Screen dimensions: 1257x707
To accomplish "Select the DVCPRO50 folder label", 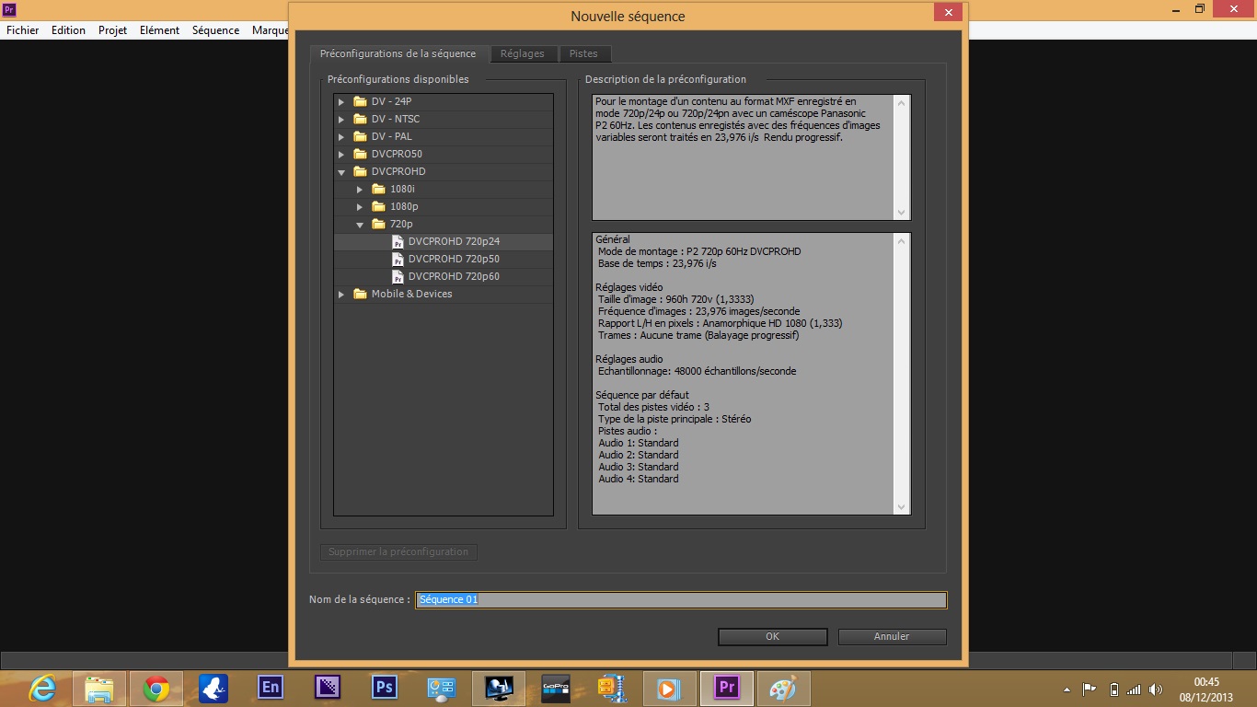I will coord(397,154).
